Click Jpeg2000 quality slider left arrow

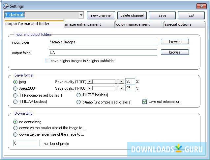click(x=90, y=88)
